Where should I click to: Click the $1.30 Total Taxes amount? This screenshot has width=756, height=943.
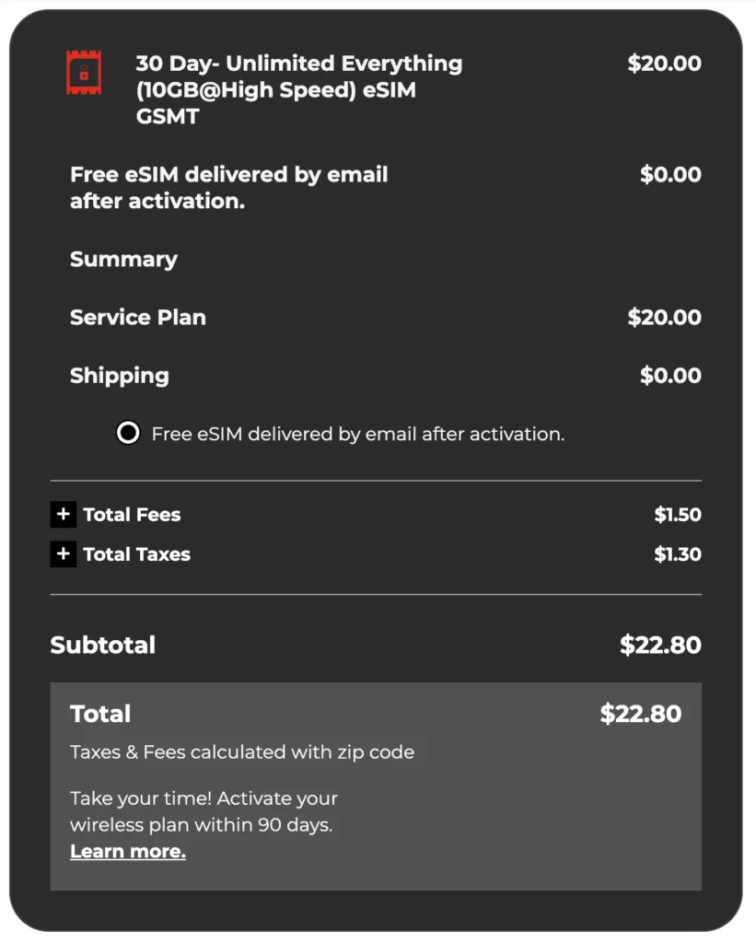tap(679, 553)
